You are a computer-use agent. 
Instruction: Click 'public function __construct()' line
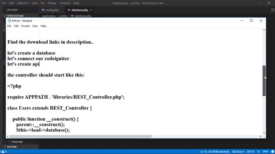pyautogui.click(x=46, y=119)
